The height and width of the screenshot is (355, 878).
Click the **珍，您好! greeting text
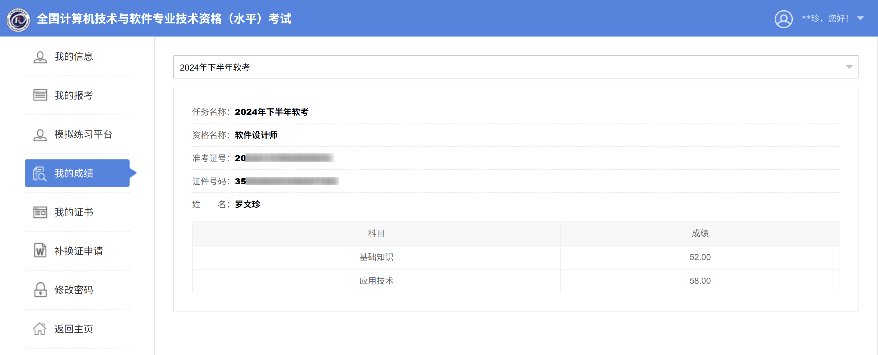coord(825,18)
